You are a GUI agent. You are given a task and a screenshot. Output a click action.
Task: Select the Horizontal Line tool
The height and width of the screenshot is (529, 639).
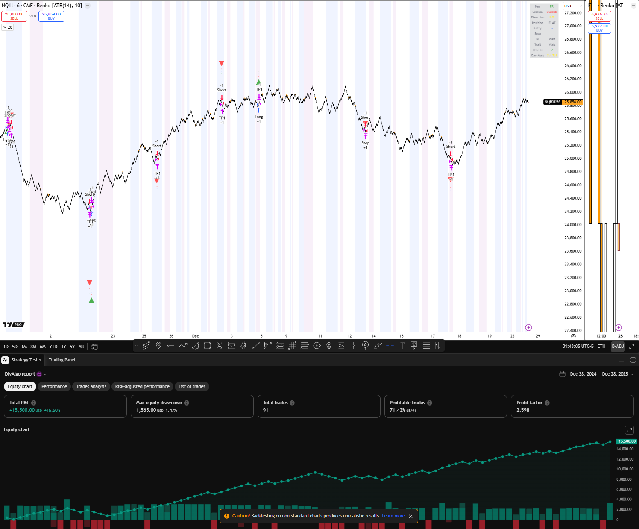click(x=171, y=346)
